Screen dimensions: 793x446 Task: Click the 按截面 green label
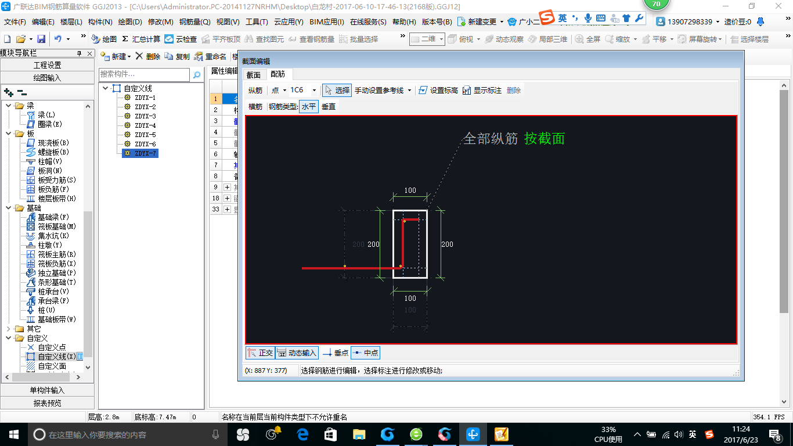click(x=544, y=139)
